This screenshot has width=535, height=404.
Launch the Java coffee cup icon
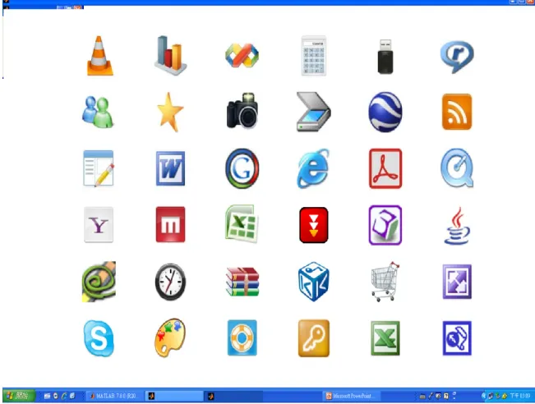coord(457,226)
